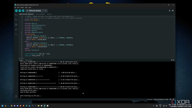Image resolution: width=192 pixels, height=108 pixels.
Task: Open the Debug panel in the sidebar
Action: [x=16, y=29]
